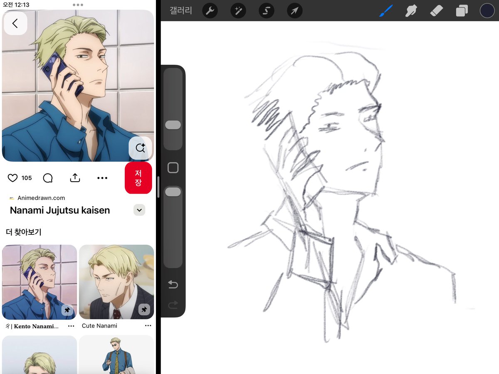The width and height of the screenshot is (499, 374).
Task: Open options dots for Kento Nanami pin
Action: click(71, 326)
